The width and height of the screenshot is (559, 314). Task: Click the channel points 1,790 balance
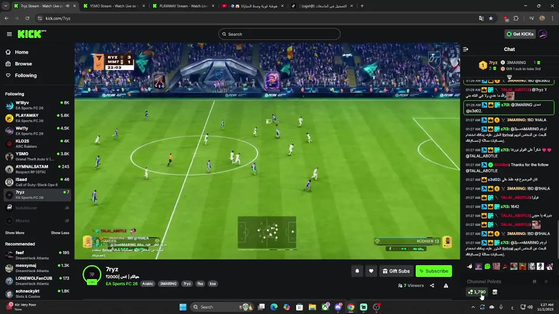tap(477, 292)
